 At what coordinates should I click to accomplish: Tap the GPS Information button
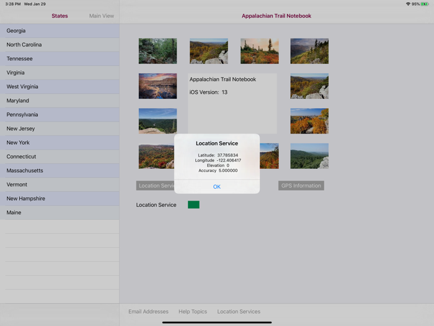pyautogui.click(x=301, y=186)
